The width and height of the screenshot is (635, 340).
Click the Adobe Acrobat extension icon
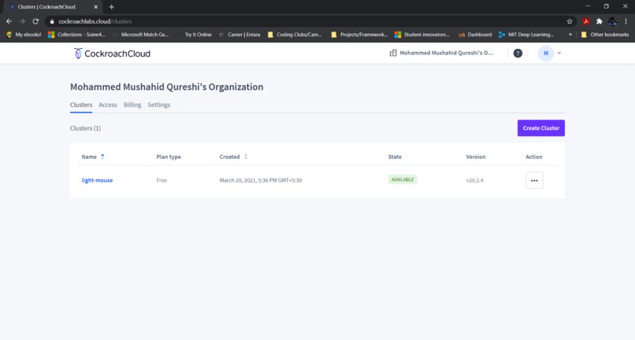[x=586, y=21]
